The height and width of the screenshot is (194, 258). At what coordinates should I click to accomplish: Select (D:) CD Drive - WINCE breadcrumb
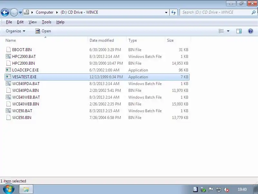(x=79, y=12)
